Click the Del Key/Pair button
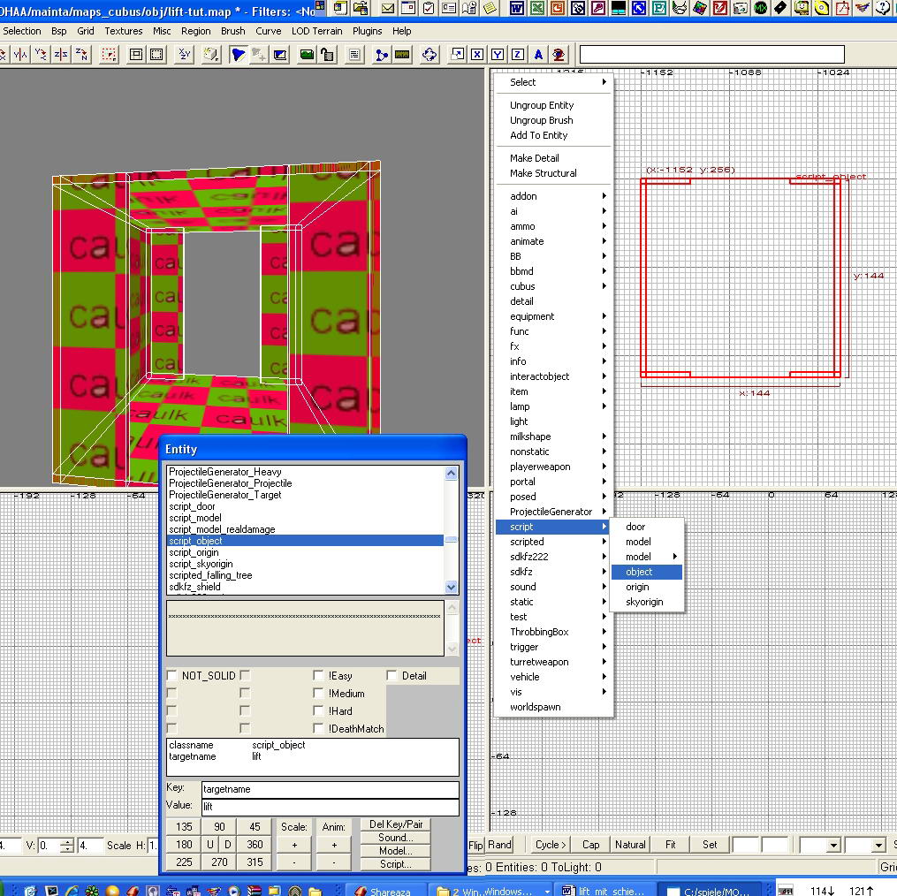897x896 pixels. 396,824
